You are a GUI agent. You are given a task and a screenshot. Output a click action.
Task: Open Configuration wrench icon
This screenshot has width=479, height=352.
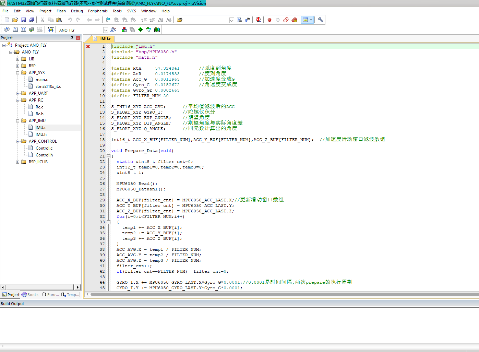click(321, 20)
